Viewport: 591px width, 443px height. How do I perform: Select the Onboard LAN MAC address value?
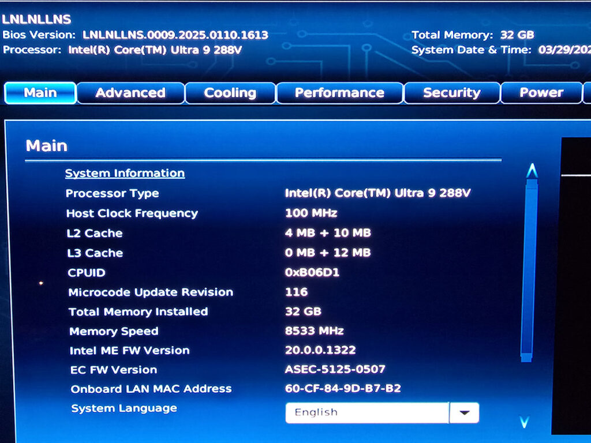tap(343, 388)
